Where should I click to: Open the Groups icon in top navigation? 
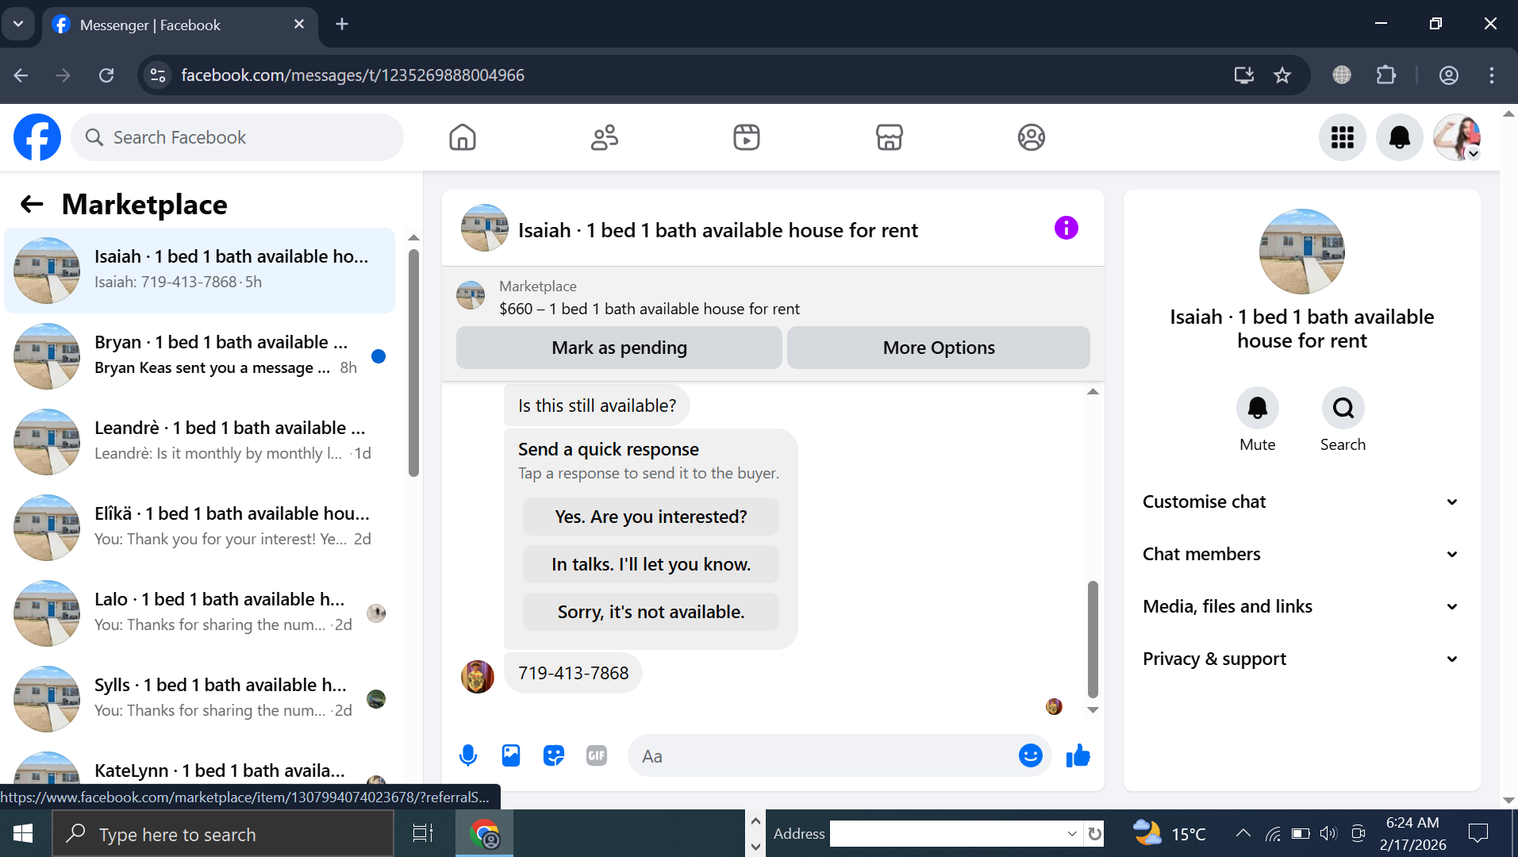tap(1032, 137)
